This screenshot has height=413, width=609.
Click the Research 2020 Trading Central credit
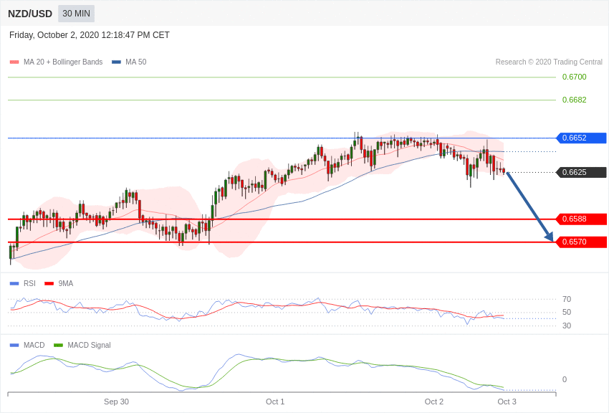[549, 62]
